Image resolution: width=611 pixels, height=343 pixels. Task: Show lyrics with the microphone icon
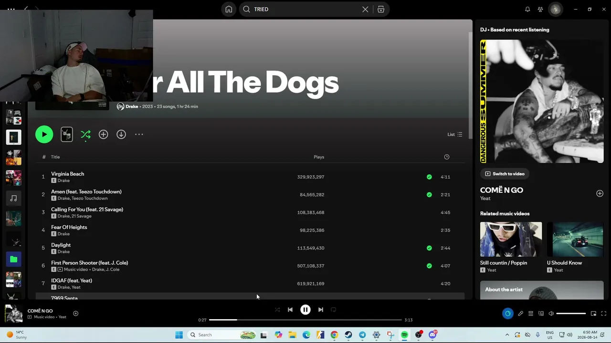pyautogui.click(x=520, y=313)
